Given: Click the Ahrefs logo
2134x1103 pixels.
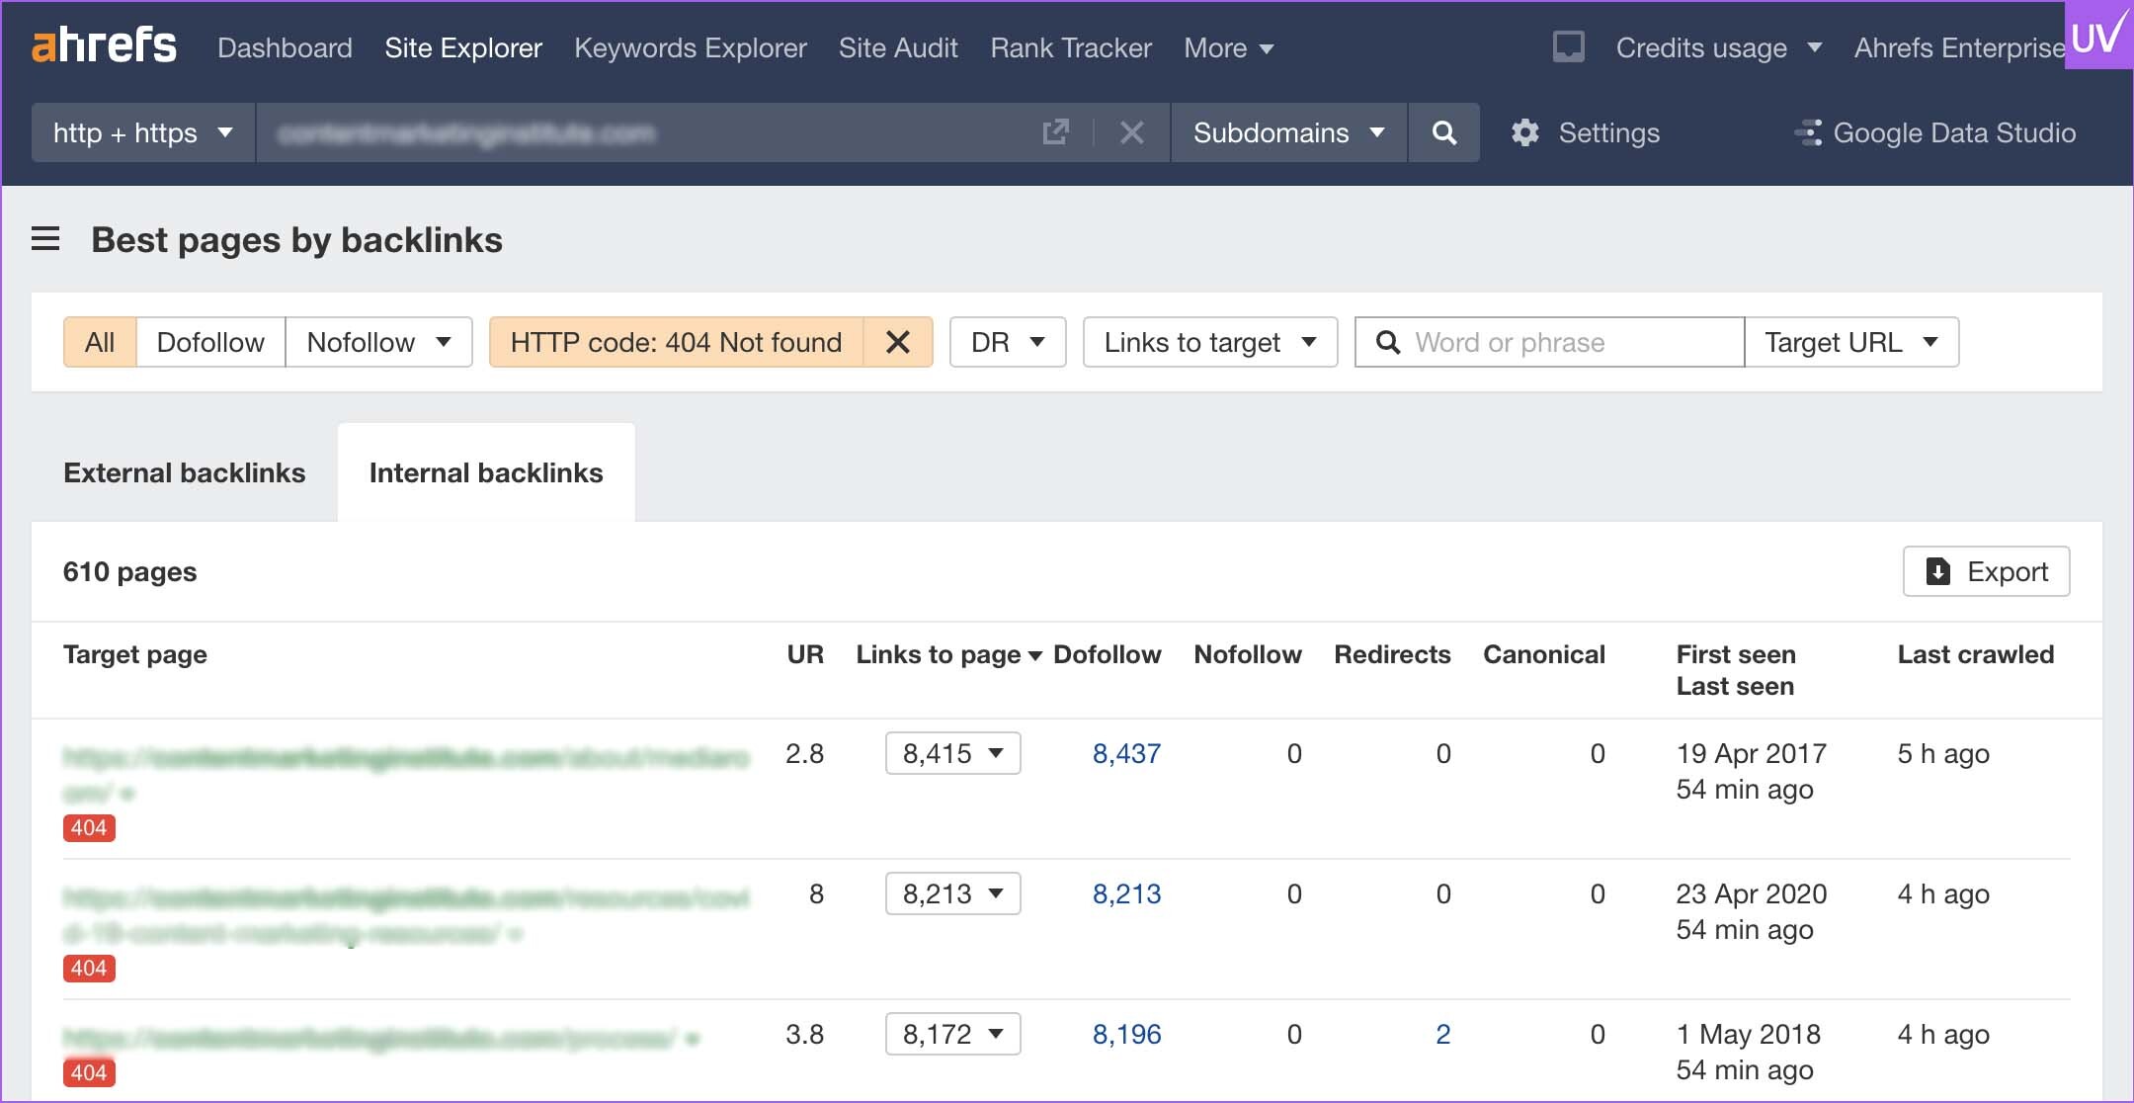Looking at the screenshot, I should tap(104, 45).
